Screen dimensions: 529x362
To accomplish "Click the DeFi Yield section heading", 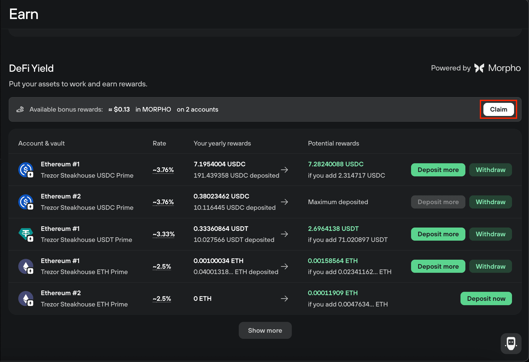I will click(31, 68).
